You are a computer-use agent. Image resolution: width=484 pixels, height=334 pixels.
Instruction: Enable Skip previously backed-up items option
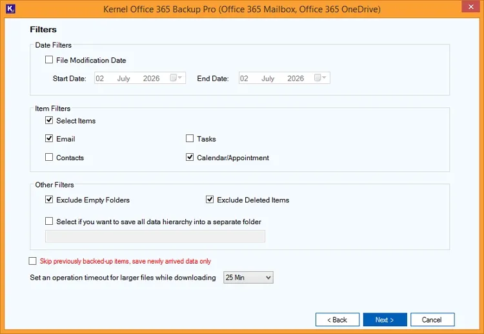click(x=32, y=261)
